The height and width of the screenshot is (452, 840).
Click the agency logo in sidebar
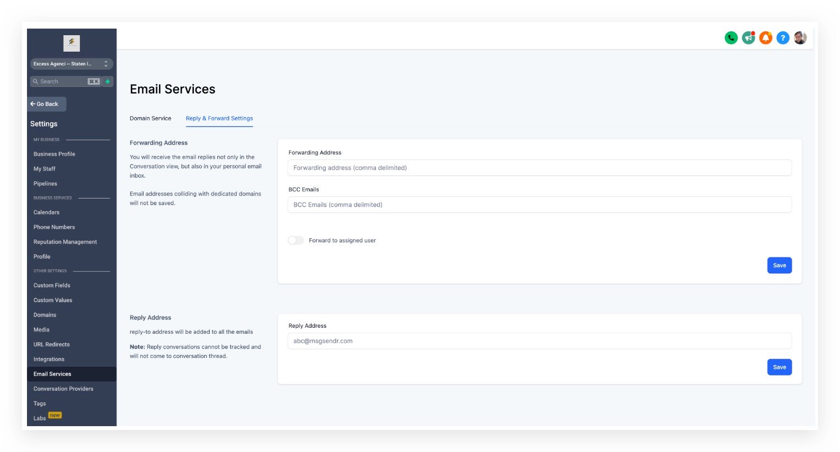[72, 43]
